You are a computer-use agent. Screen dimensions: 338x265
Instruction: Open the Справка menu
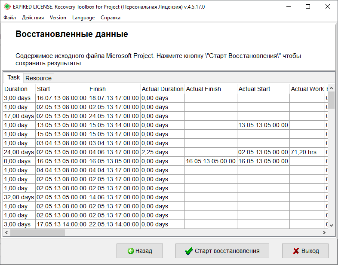click(x=111, y=18)
